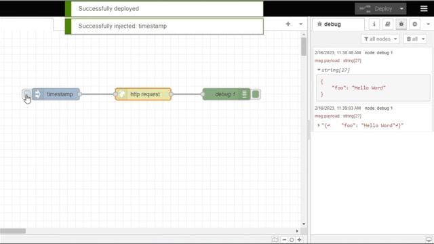Viewport: 434px width, 244px height.
Task: Click the horizontal canvas scrollbar thumb
Action: click(13, 230)
